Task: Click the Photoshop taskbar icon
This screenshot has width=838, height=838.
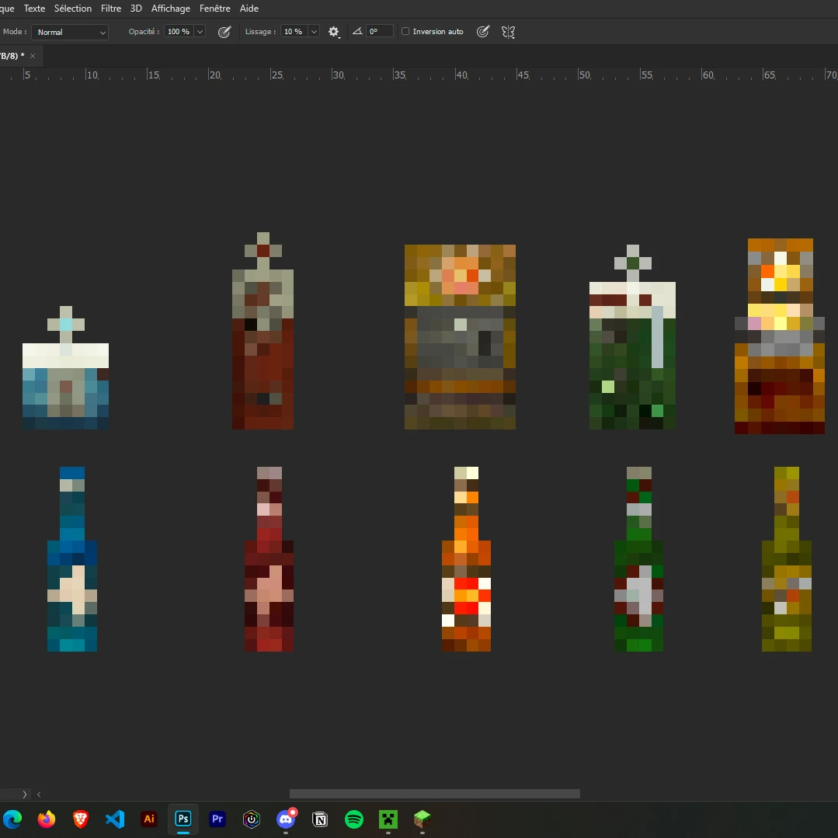Action: [183, 819]
